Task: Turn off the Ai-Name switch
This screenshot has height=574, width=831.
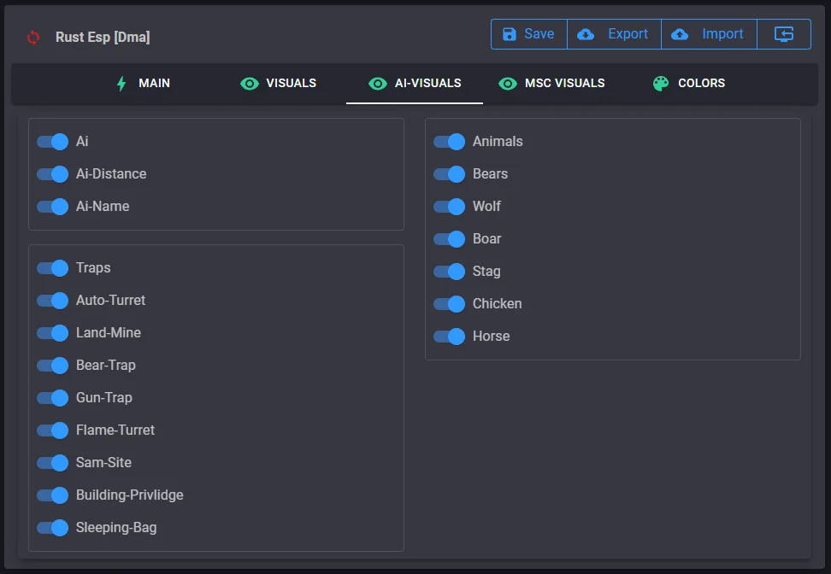Action: click(x=53, y=207)
